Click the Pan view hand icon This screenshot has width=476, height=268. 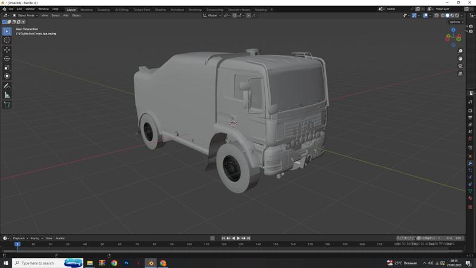point(460,58)
